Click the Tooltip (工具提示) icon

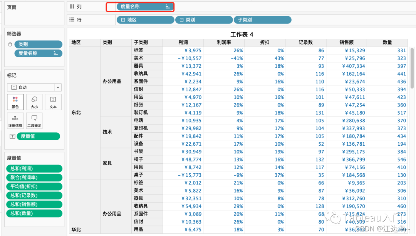(34, 120)
